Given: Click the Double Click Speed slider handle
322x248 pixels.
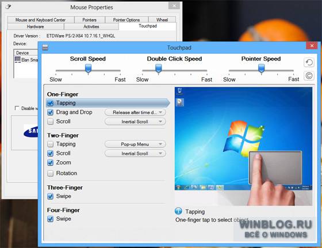Looking at the screenshot, I should tap(158, 68).
